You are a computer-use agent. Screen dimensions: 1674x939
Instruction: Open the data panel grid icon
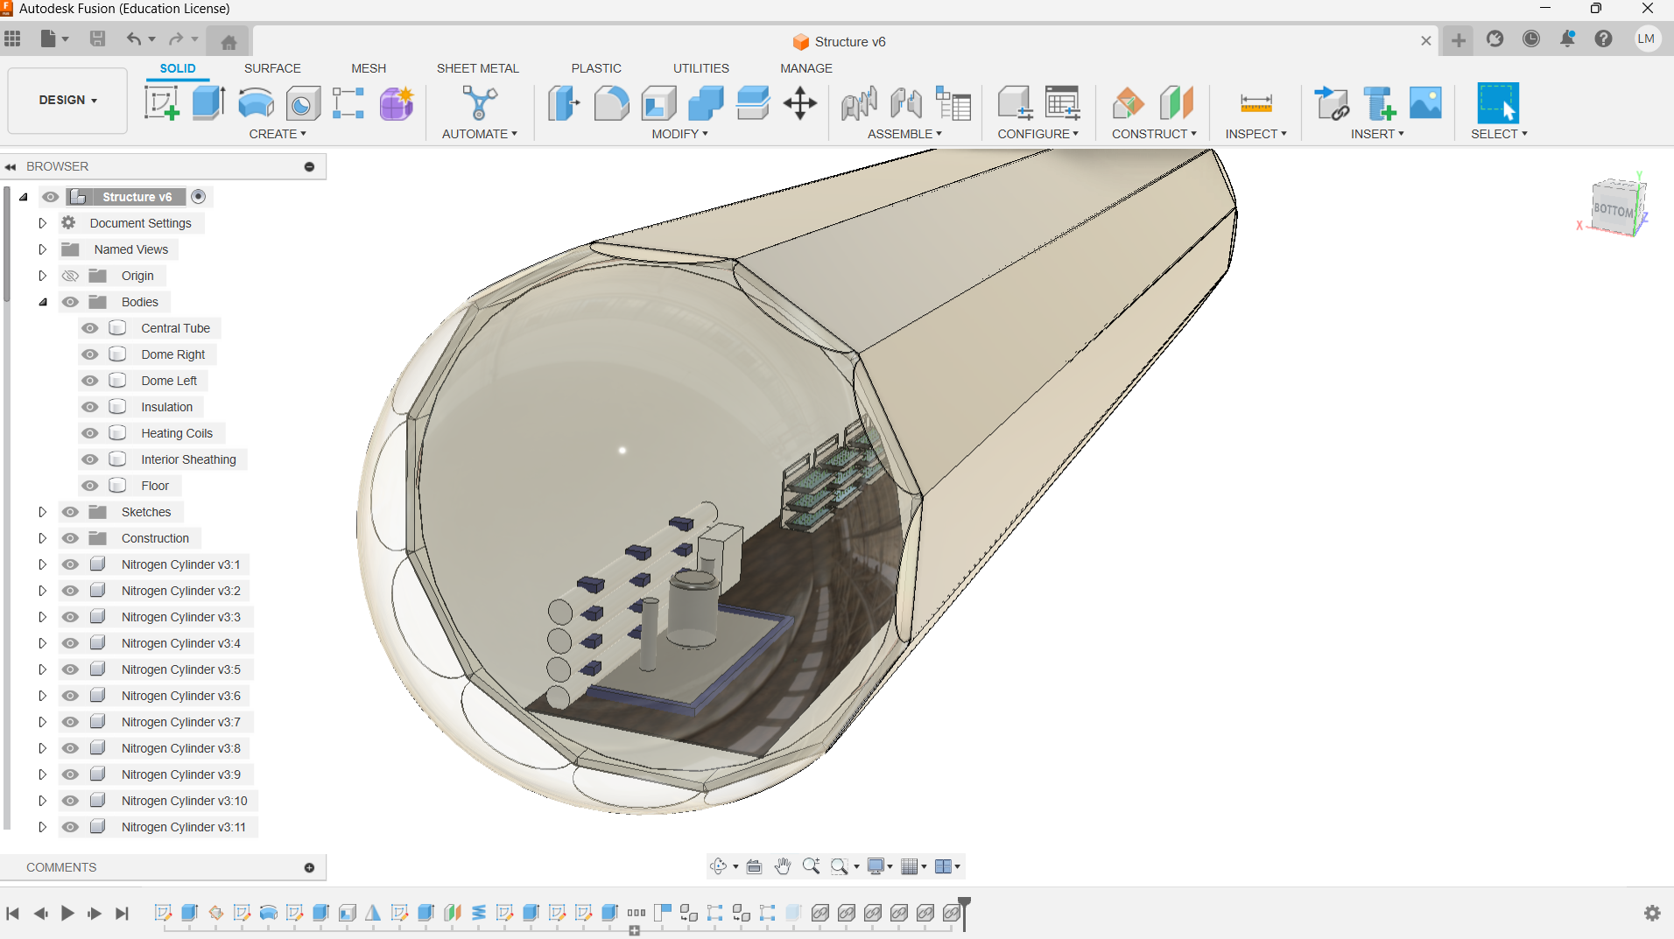[x=12, y=39]
